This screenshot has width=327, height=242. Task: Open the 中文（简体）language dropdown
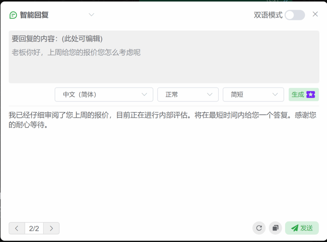(104, 94)
